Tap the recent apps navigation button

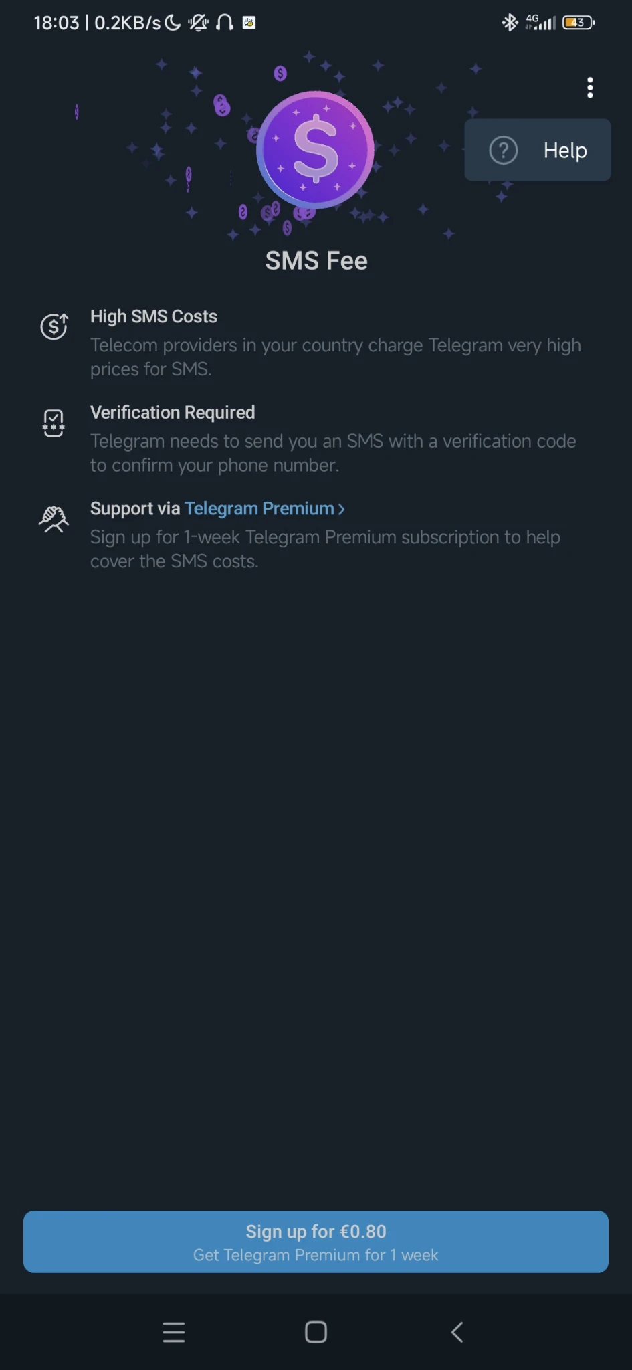pyautogui.click(x=173, y=1332)
